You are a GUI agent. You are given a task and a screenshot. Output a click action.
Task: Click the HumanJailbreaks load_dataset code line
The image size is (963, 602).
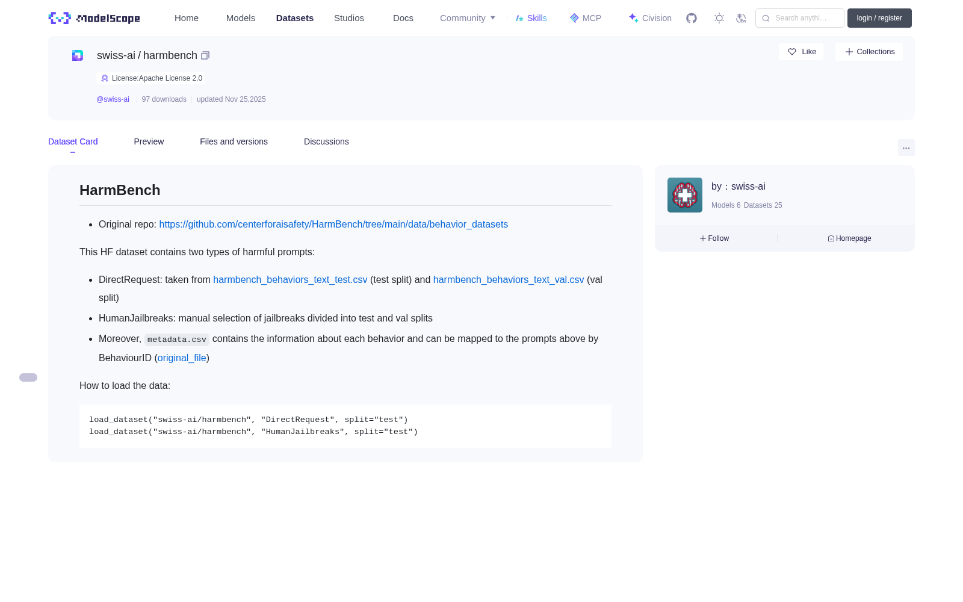click(253, 432)
